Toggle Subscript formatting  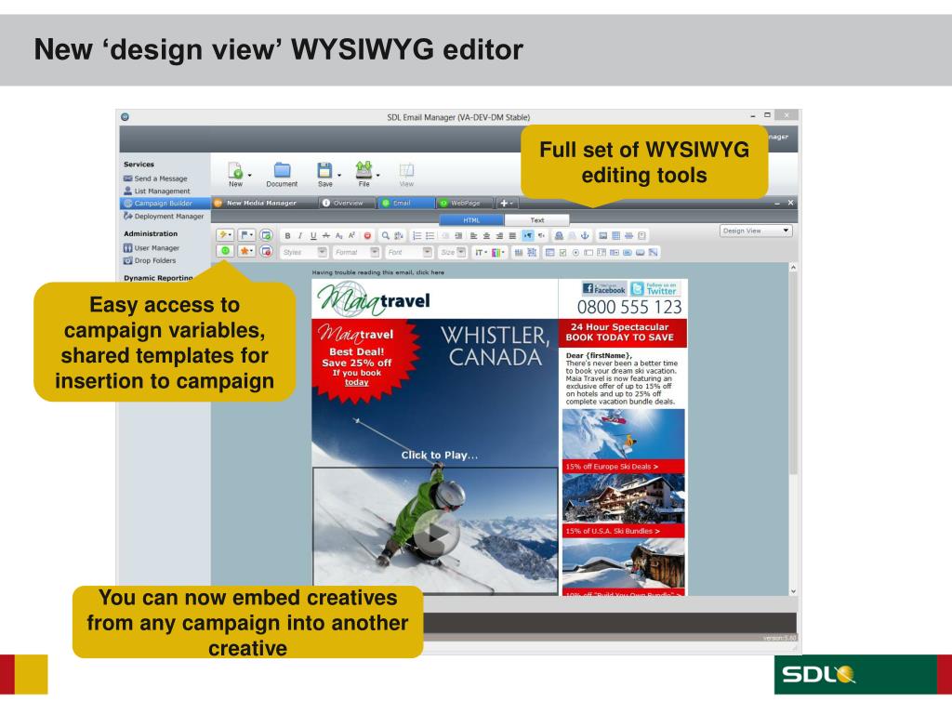coord(338,235)
